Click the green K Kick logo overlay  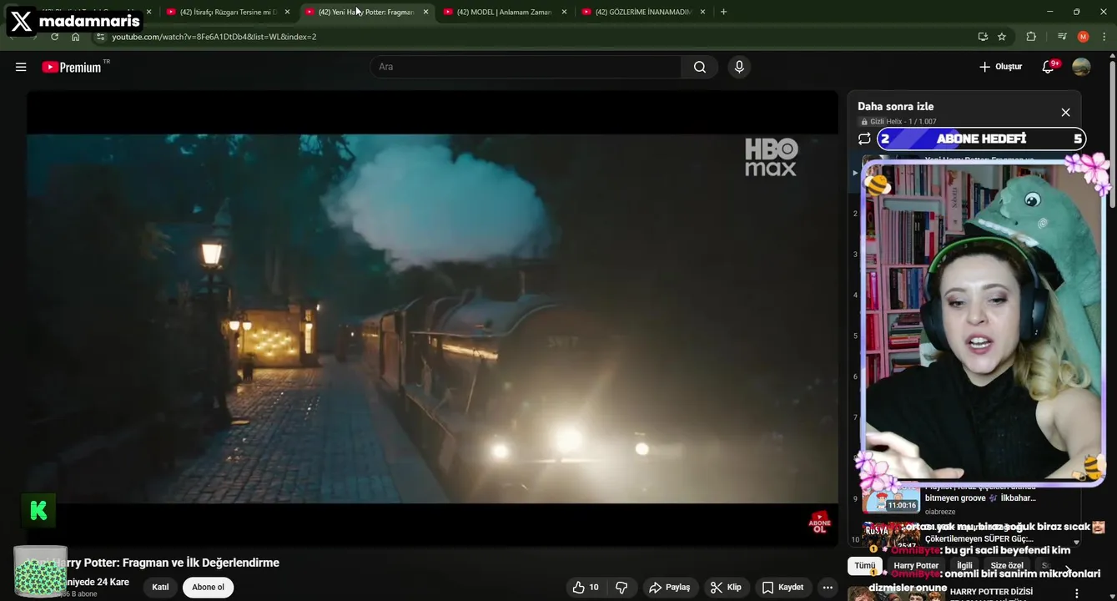coord(38,511)
